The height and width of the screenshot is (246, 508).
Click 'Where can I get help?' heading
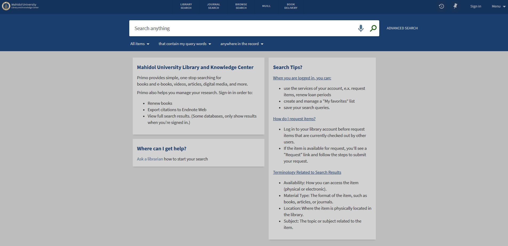pos(162,149)
